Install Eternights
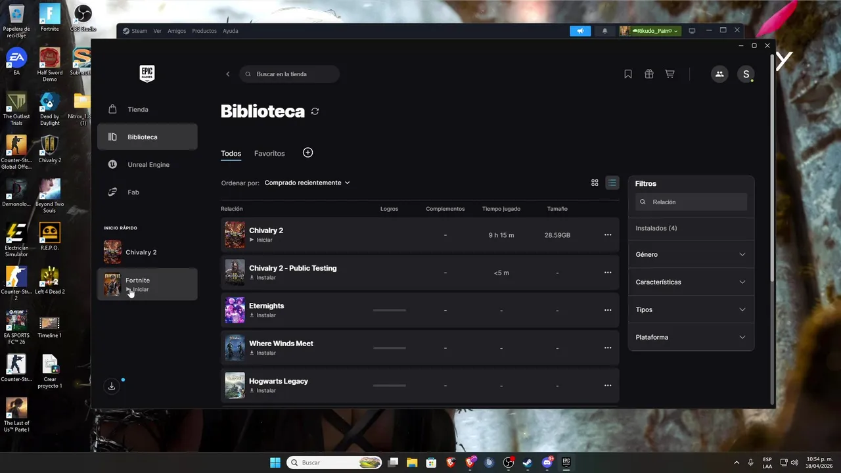 (x=263, y=315)
